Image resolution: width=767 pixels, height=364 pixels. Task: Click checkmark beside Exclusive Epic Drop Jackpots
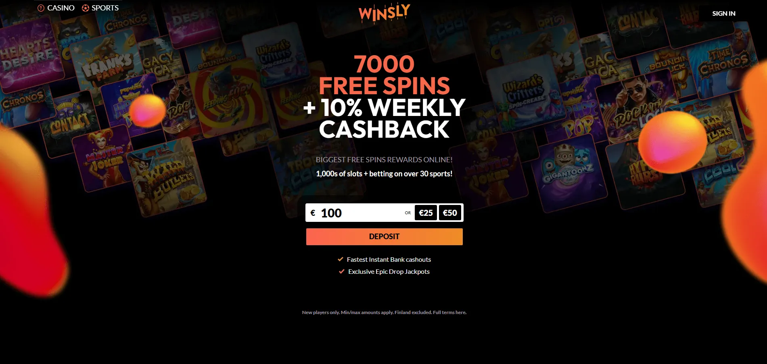click(x=342, y=271)
